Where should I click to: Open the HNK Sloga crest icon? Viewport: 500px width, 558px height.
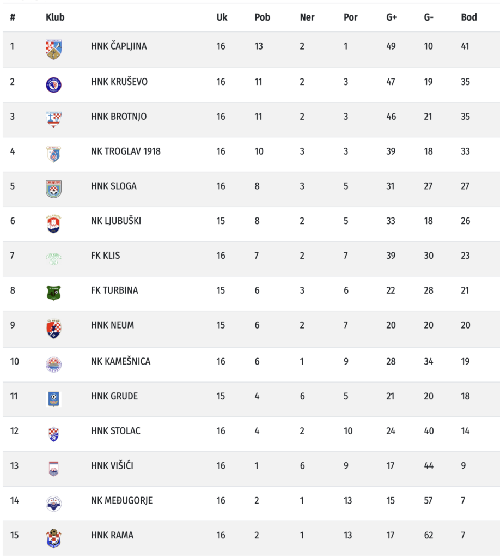click(53, 189)
